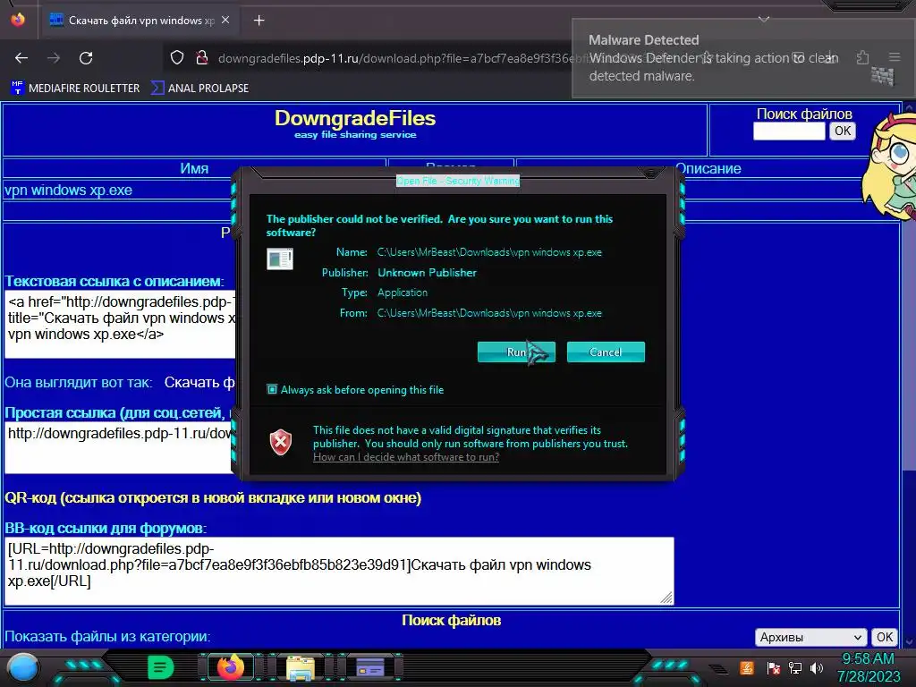The height and width of the screenshot is (687, 916).
Task: Click the top Поиск файлов search input
Action: pyautogui.click(x=789, y=131)
